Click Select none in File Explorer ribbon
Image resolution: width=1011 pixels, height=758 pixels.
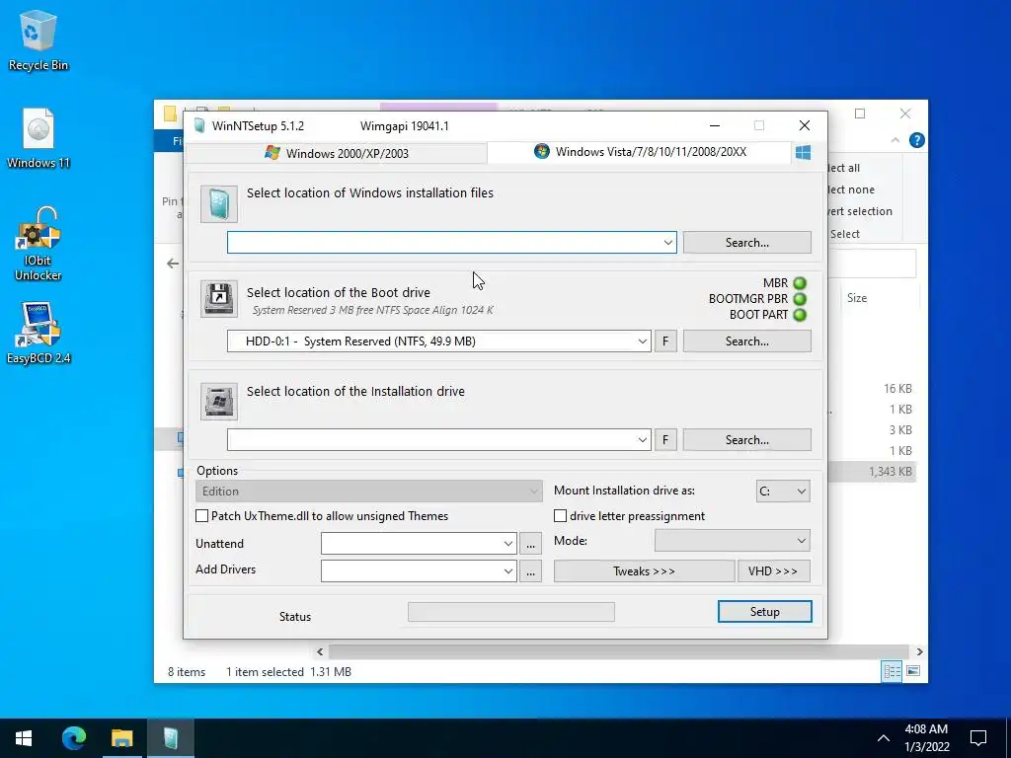[x=852, y=189]
